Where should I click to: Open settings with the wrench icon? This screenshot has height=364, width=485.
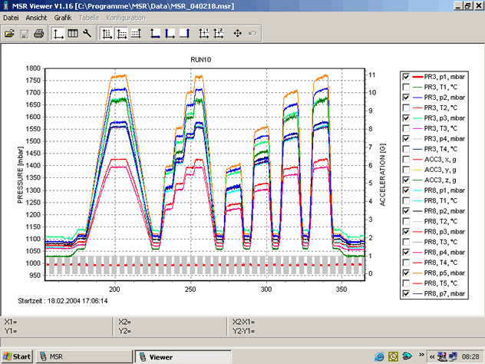[87, 33]
